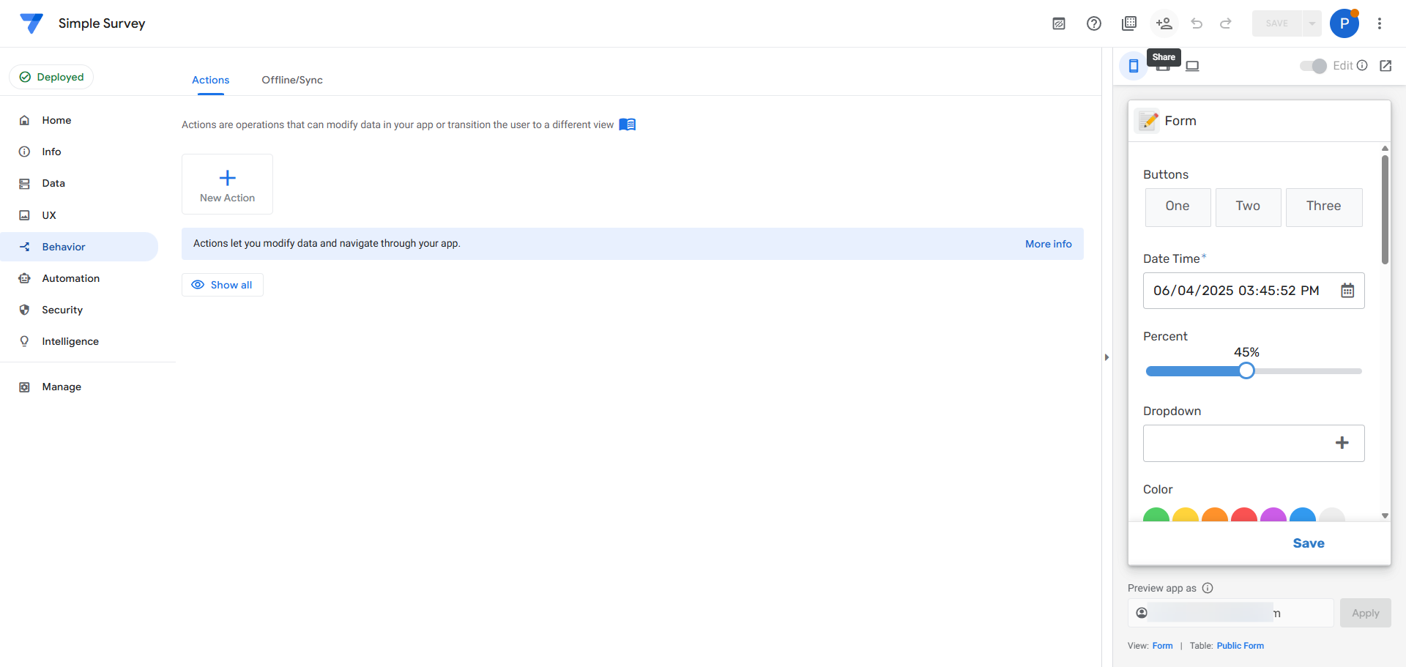Open the Help question mark icon
The width and height of the screenshot is (1406, 667).
tap(1094, 23)
